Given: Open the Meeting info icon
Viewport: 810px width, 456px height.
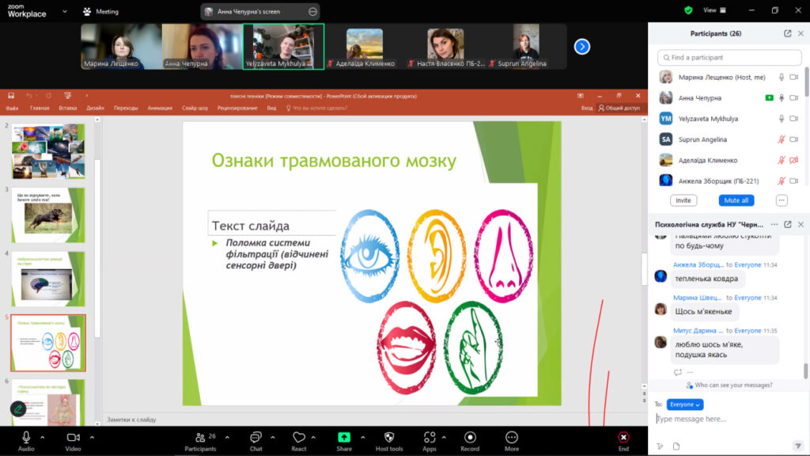Looking at the screenshot, I should pos(87,11).
